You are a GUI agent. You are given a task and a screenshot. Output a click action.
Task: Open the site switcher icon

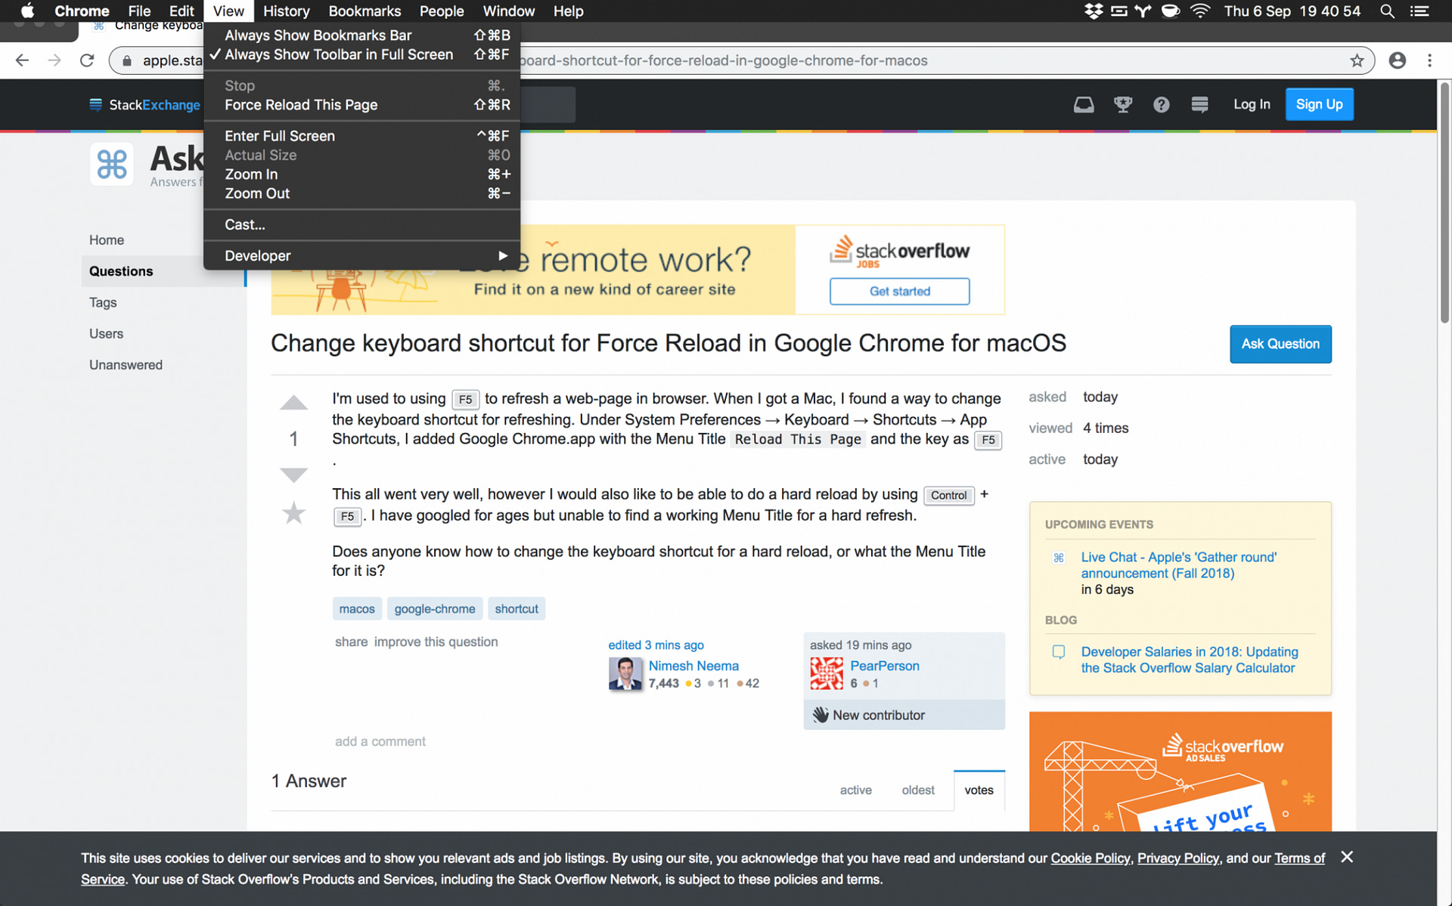pyautogui.click(x=1199, y=104)
